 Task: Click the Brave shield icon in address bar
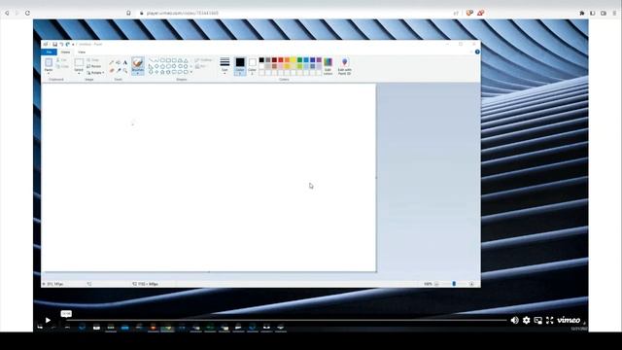click(x=469, y=13)
